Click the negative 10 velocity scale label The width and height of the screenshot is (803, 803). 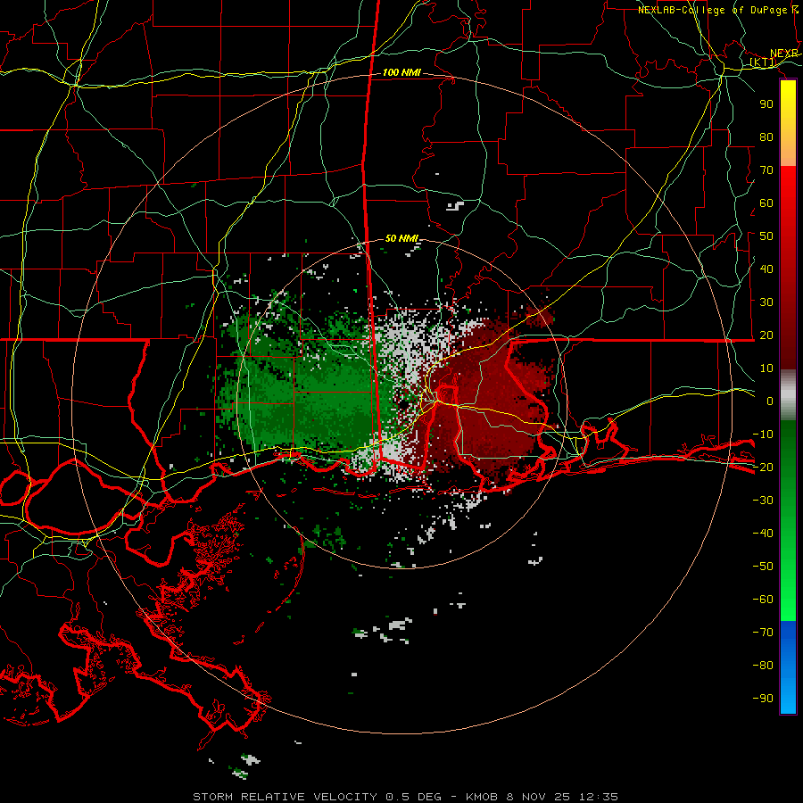click(763, 435)
